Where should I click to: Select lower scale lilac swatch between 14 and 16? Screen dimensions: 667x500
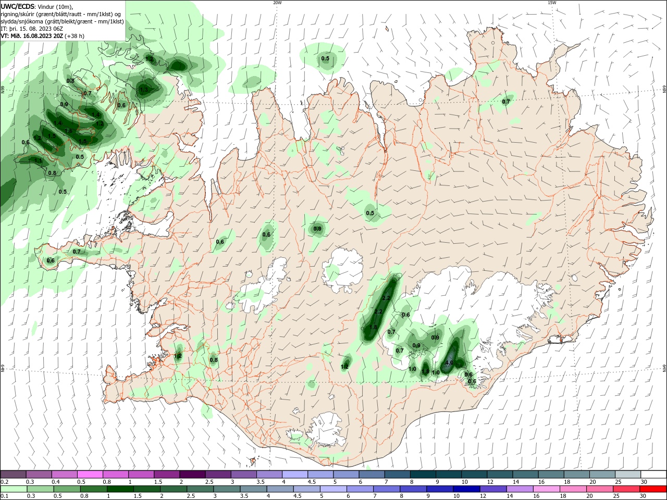click(520, 489)
